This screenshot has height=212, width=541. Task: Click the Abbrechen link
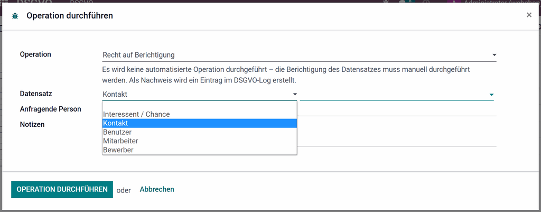157,189
